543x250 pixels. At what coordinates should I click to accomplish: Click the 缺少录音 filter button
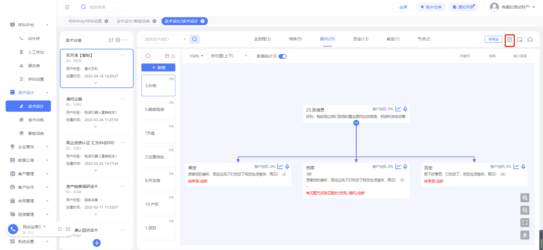(520, 56)
